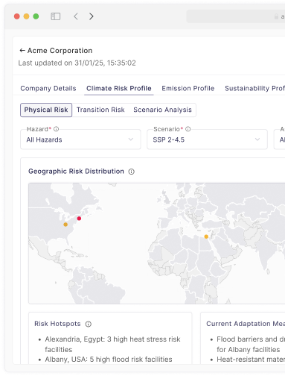Click the orange map marker in central USA
Screen dimensions: 285x376
tap(65, 225)
